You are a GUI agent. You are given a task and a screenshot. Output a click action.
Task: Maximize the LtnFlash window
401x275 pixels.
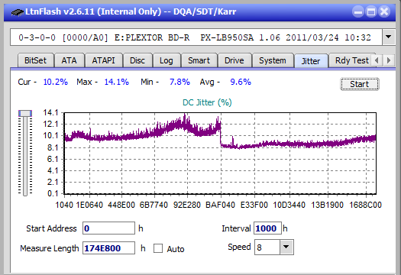click(371, 11)
